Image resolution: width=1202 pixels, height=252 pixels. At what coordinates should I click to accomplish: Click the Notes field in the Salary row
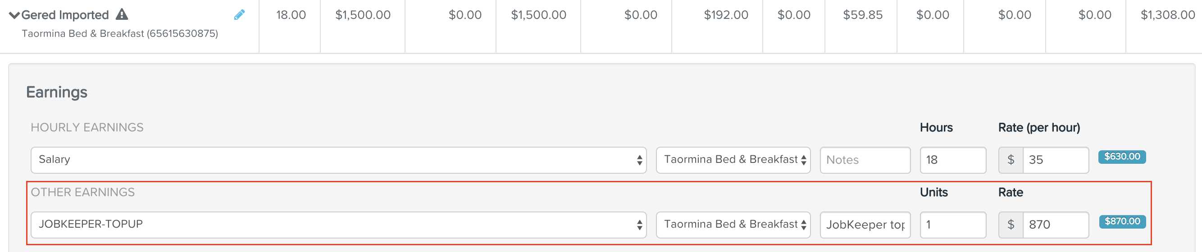865,160
